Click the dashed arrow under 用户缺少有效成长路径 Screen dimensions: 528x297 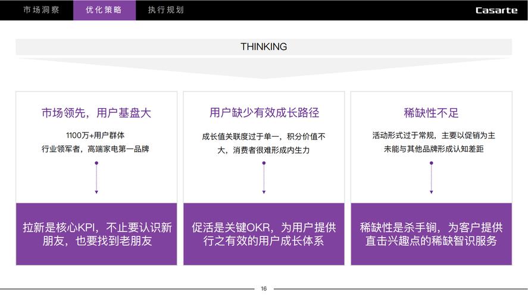coord(264,178)
